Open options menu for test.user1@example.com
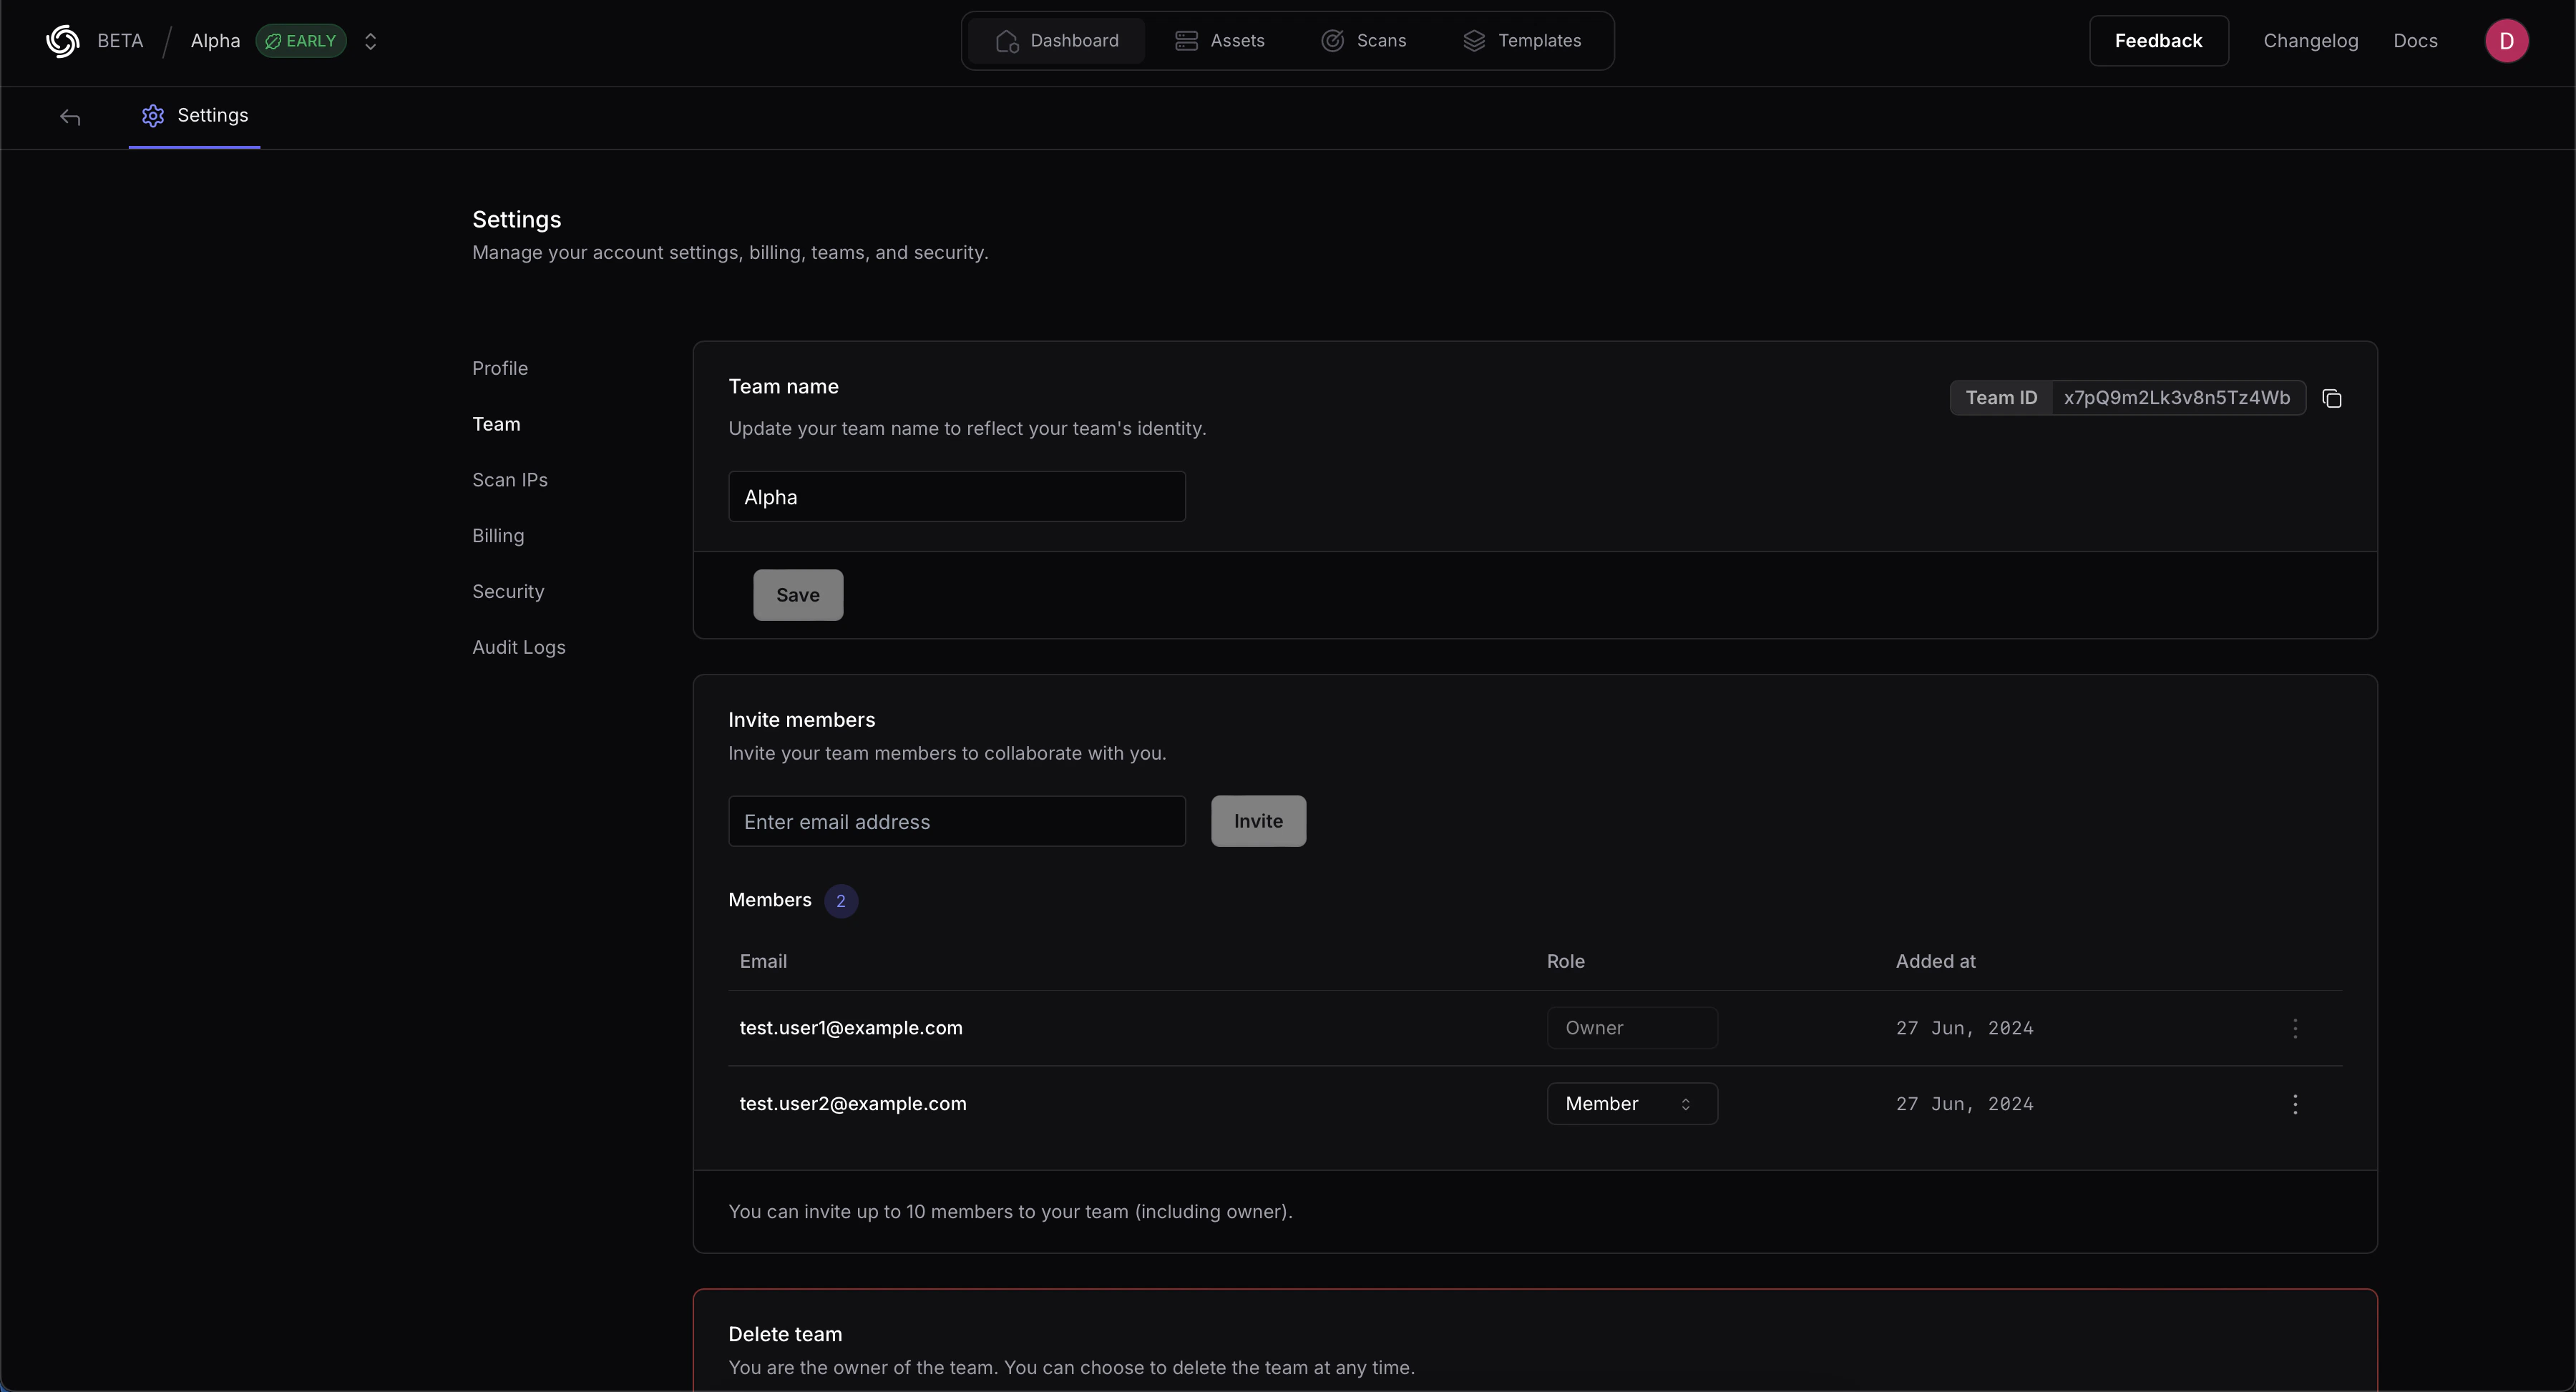The width and height of the screenshot is (2576, 1392). [2295, 1028]
